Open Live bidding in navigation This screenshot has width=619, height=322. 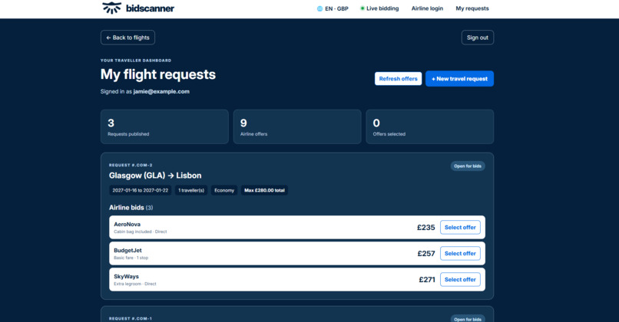coord(379,8)
